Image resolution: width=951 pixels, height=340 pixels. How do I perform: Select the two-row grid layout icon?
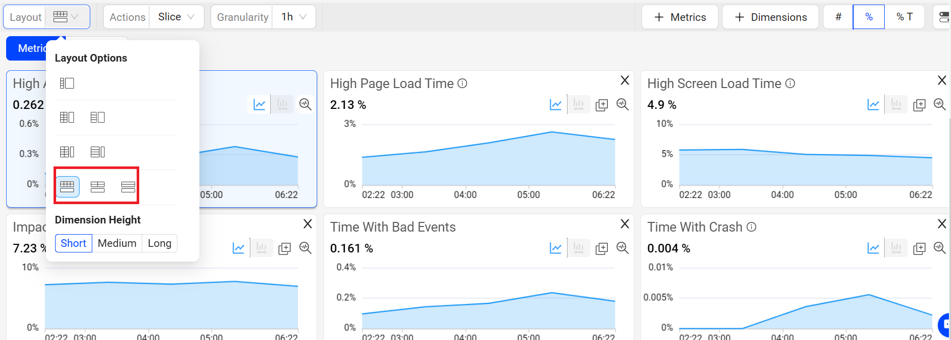[97, 187]
